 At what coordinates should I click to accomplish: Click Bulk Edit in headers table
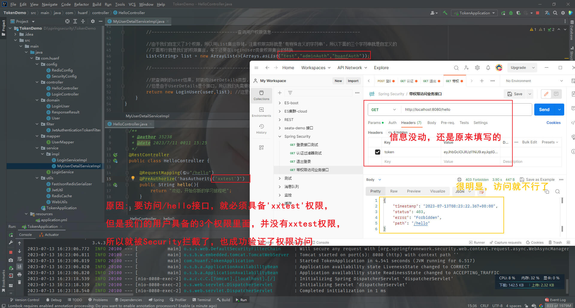pos(529,142)
